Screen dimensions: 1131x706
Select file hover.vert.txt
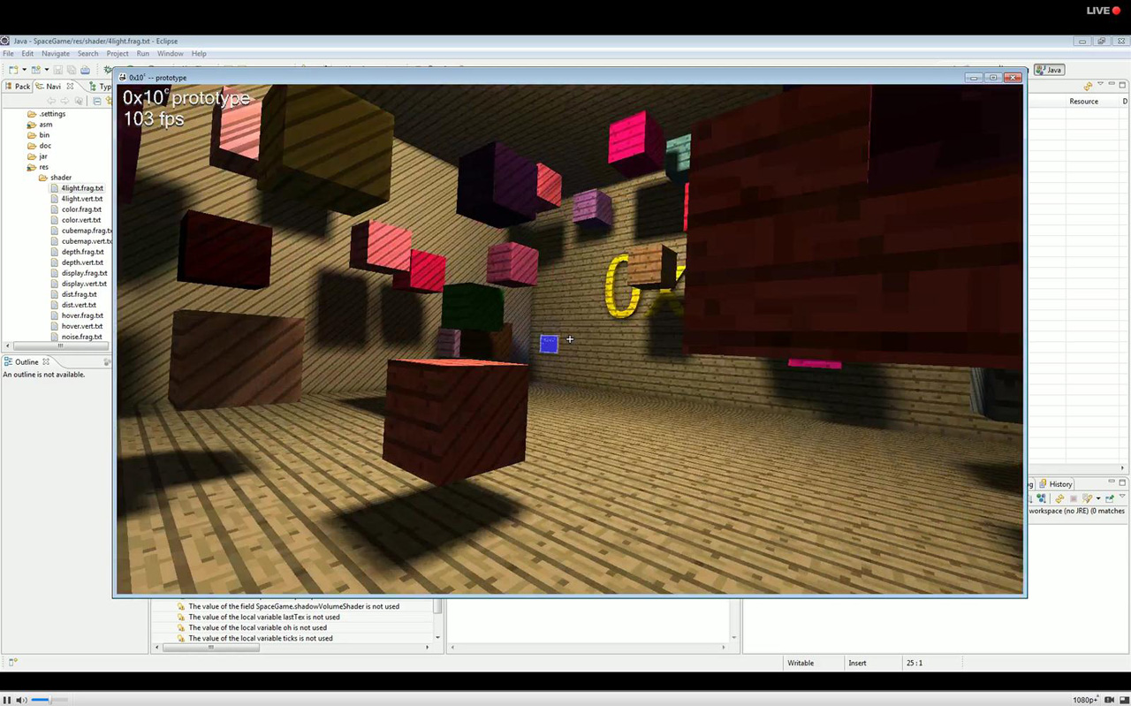click(x=77, y=326)
